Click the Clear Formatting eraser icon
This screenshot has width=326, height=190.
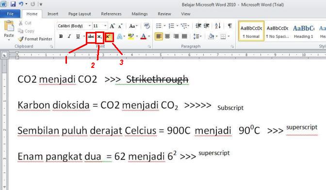point(147,26)
